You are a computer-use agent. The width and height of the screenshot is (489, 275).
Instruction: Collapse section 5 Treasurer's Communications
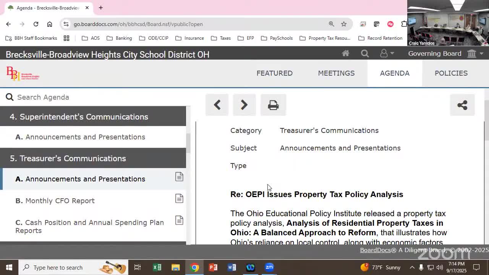[x=93, y=158]
